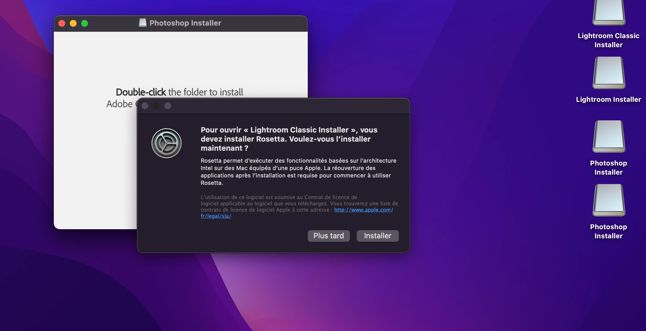Zoom the Photoshop Installer window with green button

pos(85,23)
